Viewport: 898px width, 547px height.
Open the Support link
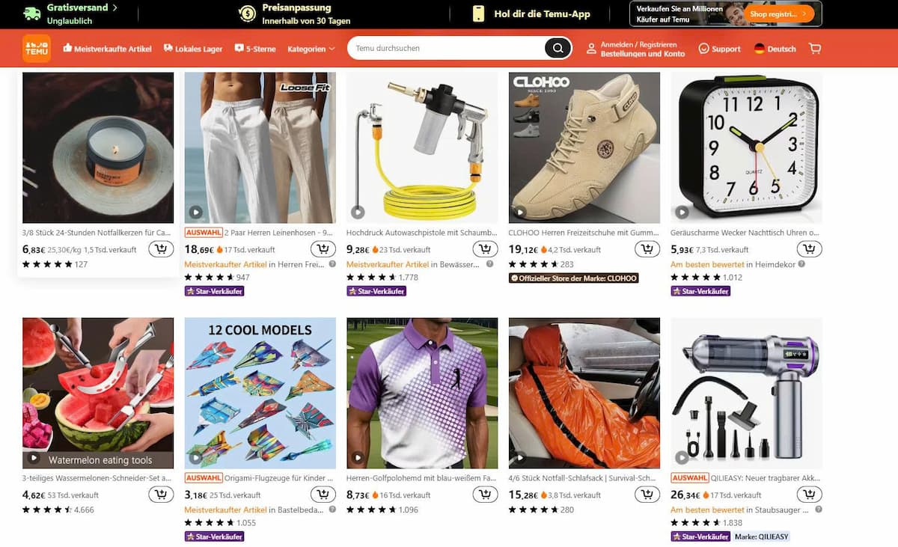[x=719, y=49]
